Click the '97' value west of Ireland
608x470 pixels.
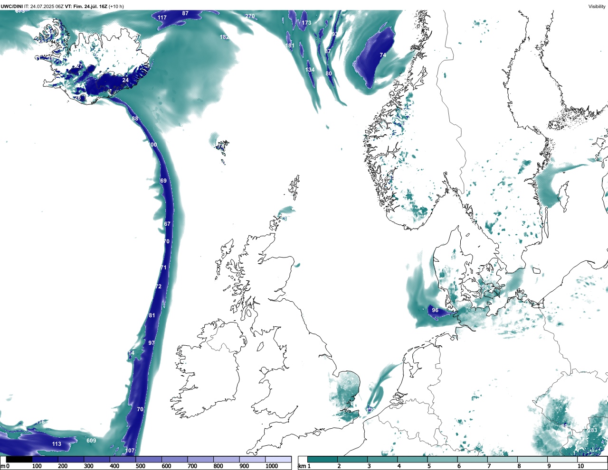[152, 343]
